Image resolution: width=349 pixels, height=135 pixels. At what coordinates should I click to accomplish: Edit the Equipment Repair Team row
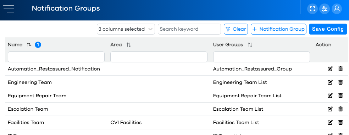(330, 96)
